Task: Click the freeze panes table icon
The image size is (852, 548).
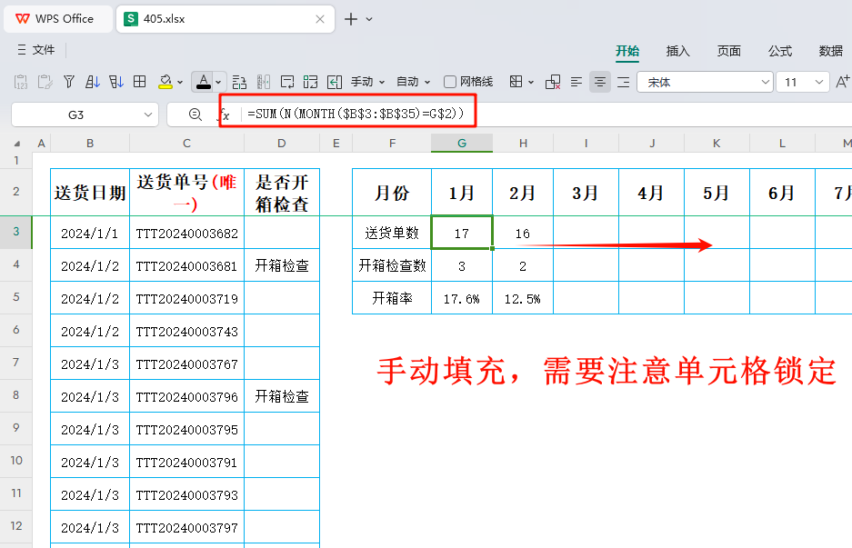Action: [516, 82]
